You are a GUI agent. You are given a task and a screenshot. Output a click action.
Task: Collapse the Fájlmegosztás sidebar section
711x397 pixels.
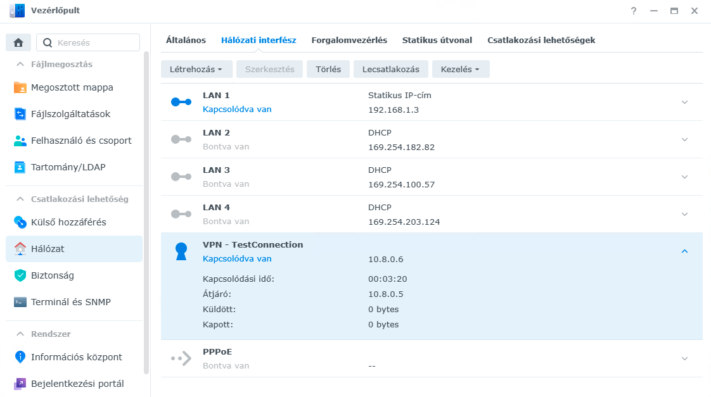click(20, 64)
